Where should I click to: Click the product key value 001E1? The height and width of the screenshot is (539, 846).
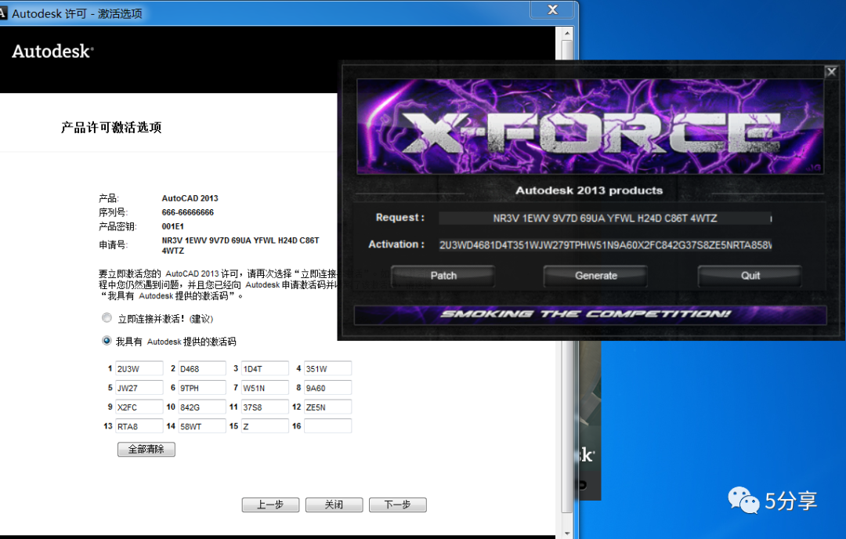(172, 226)
